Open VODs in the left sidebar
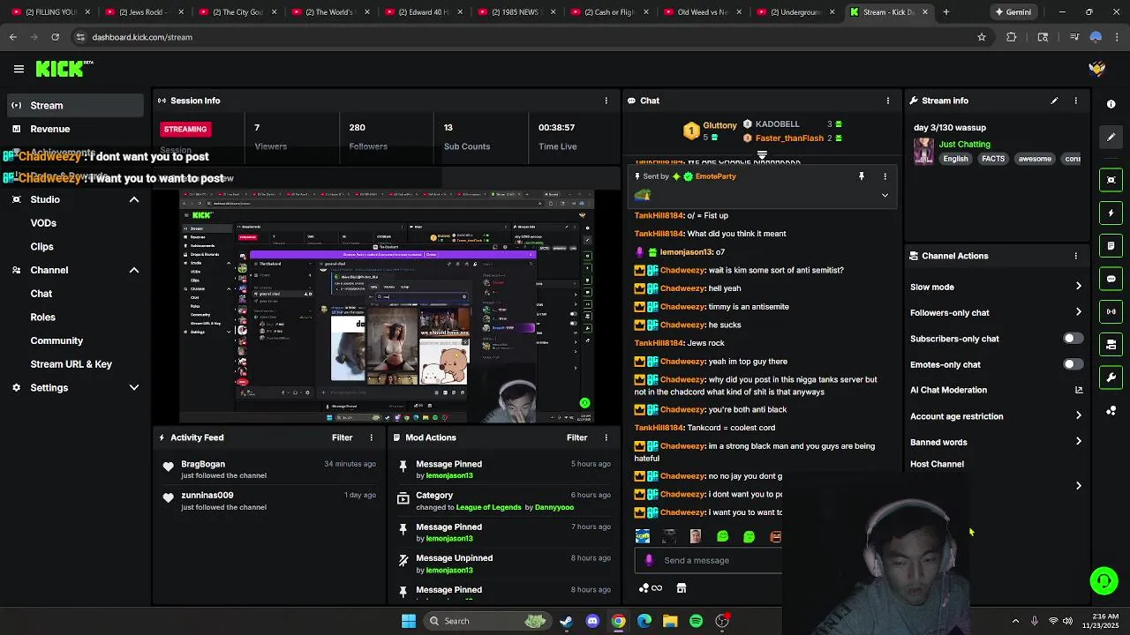1130x635 pixels. tap(43, 223)
